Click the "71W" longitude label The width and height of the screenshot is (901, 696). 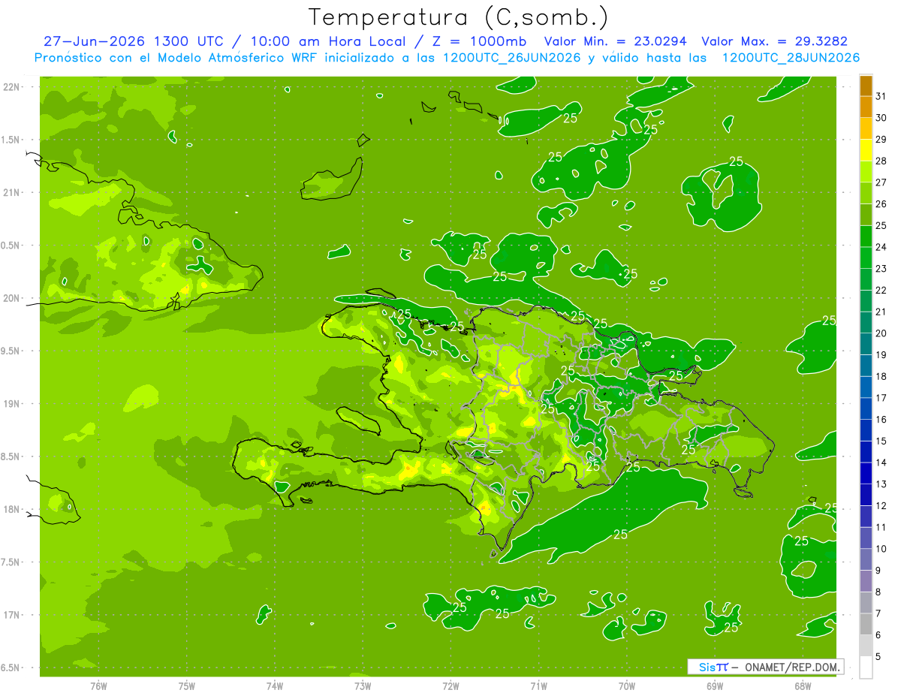pyautogui.click(x=538, y=686)
